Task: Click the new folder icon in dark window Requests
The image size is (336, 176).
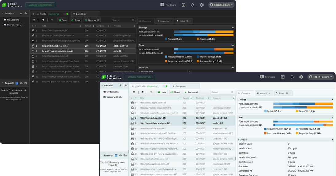Action: (26, 83)
